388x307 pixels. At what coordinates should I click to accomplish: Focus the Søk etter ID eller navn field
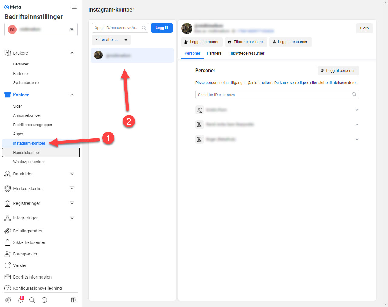coord(277,95)
